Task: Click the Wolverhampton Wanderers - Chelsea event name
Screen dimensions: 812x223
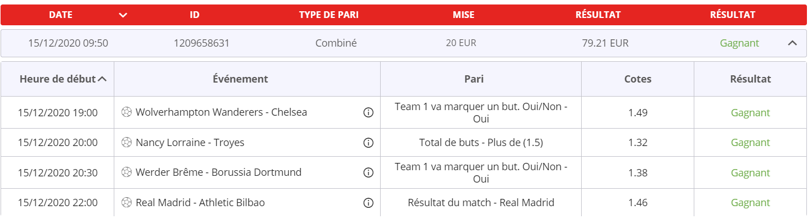Action: 221,112
